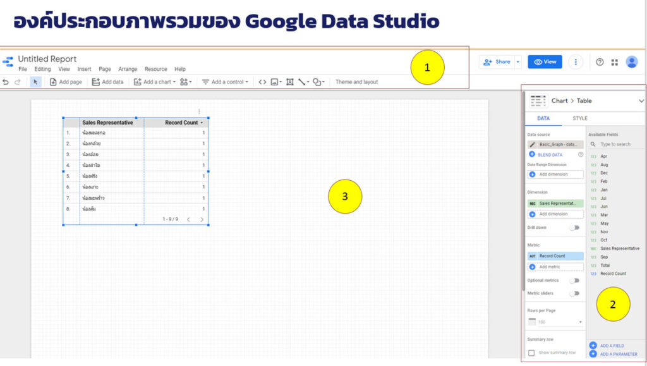This screenshot has width=647, height=366.
Task: Select the Total available field
Action: [x=605, y=265]
